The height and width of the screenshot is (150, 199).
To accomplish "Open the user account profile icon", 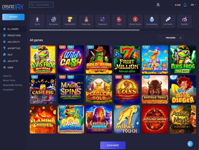I will point(158,5).
